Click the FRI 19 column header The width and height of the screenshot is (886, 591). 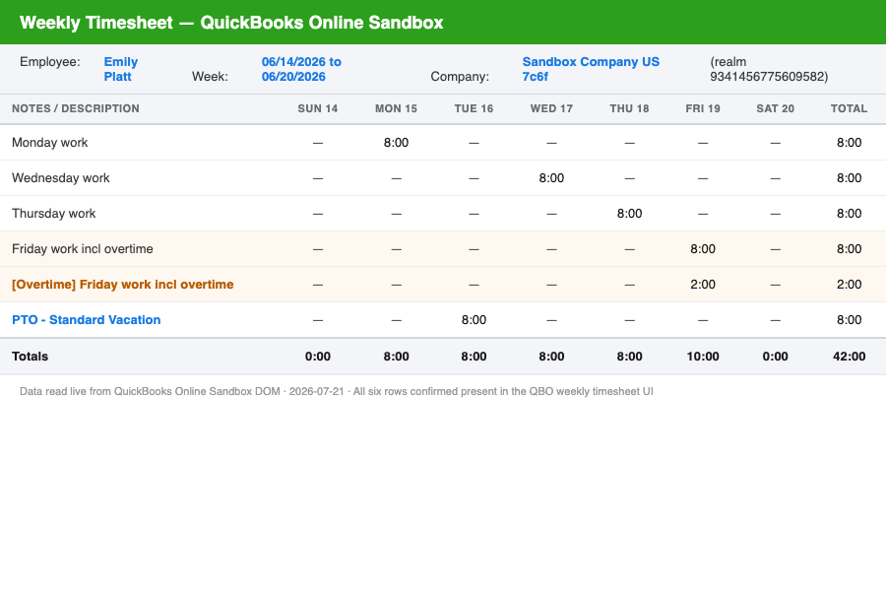click(703, 108)
